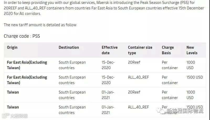Click the Origin column header
The height and width of the screenshot is (120, 210).
(12, 47)
